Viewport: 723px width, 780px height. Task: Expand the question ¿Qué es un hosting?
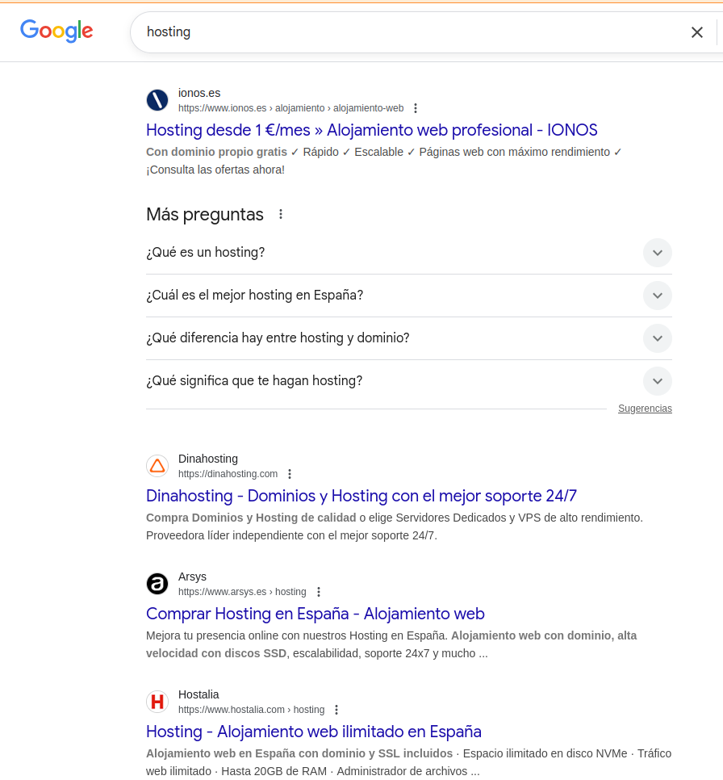(657, 253)
